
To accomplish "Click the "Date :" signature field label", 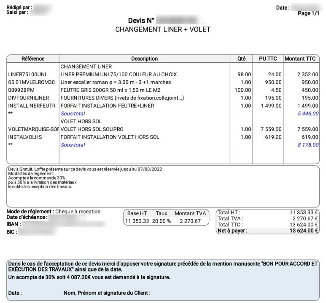I will 15,293.
